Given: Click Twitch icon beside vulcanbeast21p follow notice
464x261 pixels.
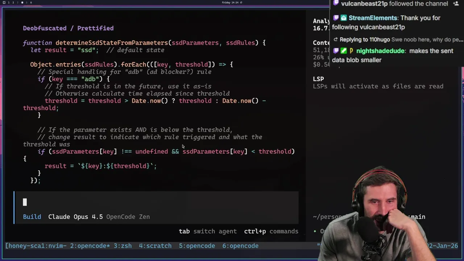Looking at the screenshot, I should [336, 4].
